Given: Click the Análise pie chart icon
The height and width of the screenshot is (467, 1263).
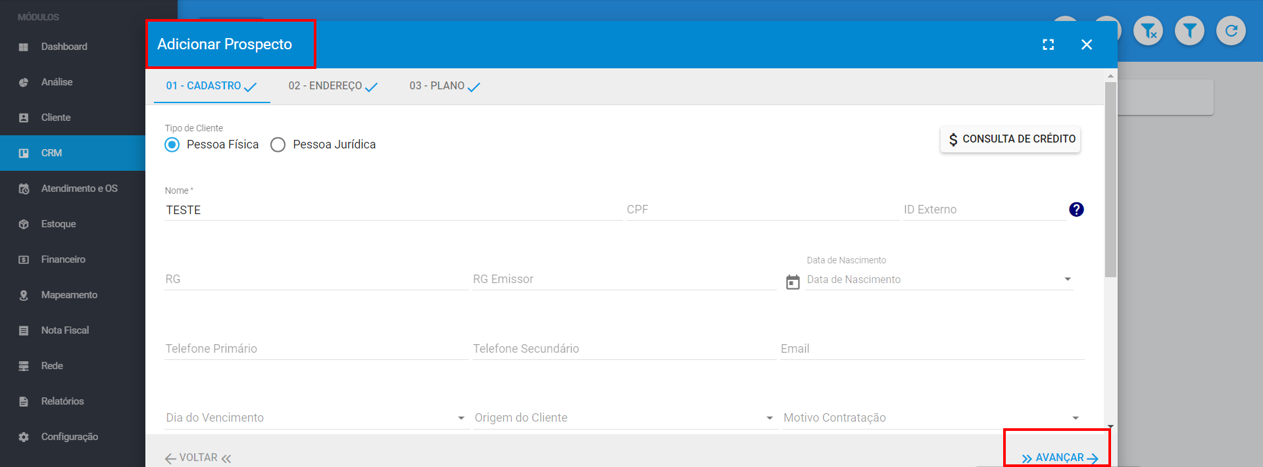Looking at the screenshot, I should pyautogui.click(x=24, y=82).
